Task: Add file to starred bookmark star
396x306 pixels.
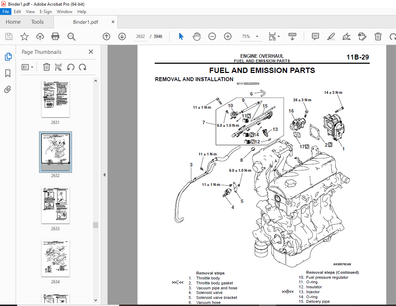Action: tap(24, 36)
